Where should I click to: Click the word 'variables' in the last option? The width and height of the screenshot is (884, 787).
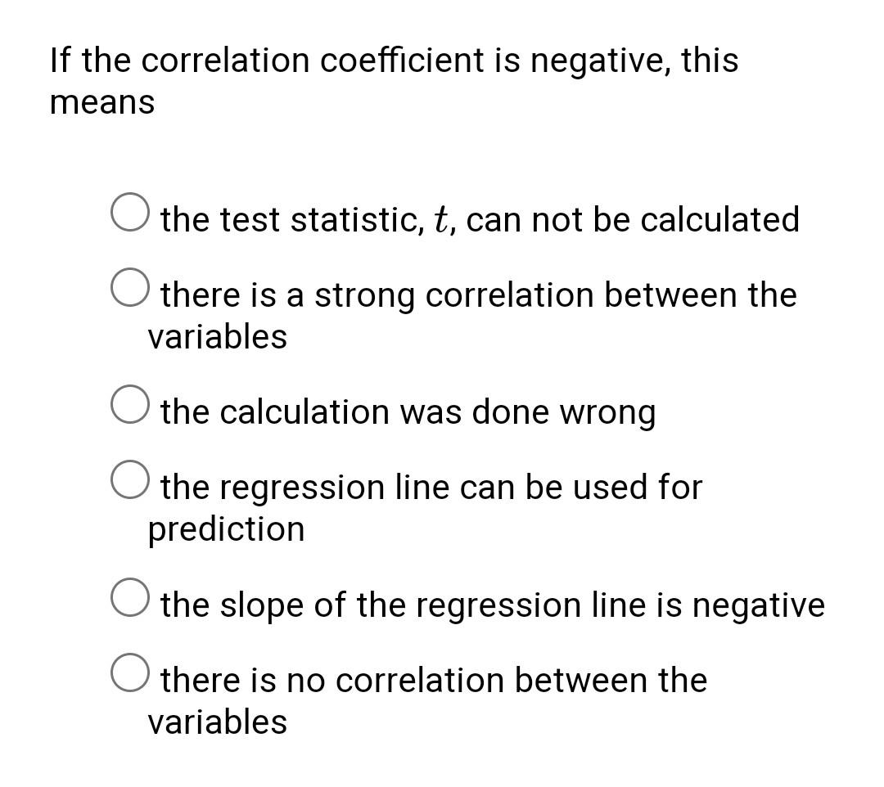(x=217, y=720)
